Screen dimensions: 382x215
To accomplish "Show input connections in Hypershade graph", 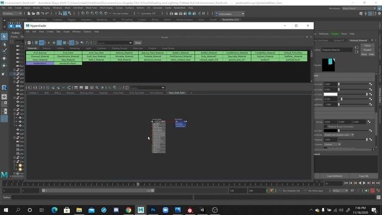I will pos(30,88).
